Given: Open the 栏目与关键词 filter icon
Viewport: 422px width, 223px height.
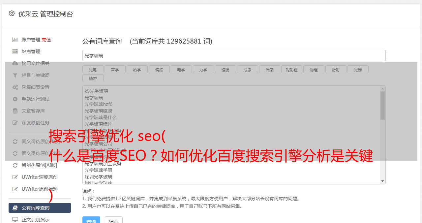Looking at the screenshot, I should [x=15, y=75].
